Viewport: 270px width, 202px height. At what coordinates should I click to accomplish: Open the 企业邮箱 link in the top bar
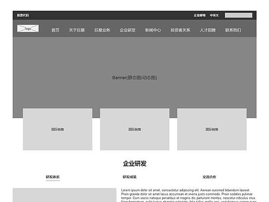click(x=199, y=15)
